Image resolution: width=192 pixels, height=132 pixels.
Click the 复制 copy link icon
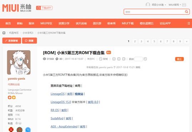[101, 59]
